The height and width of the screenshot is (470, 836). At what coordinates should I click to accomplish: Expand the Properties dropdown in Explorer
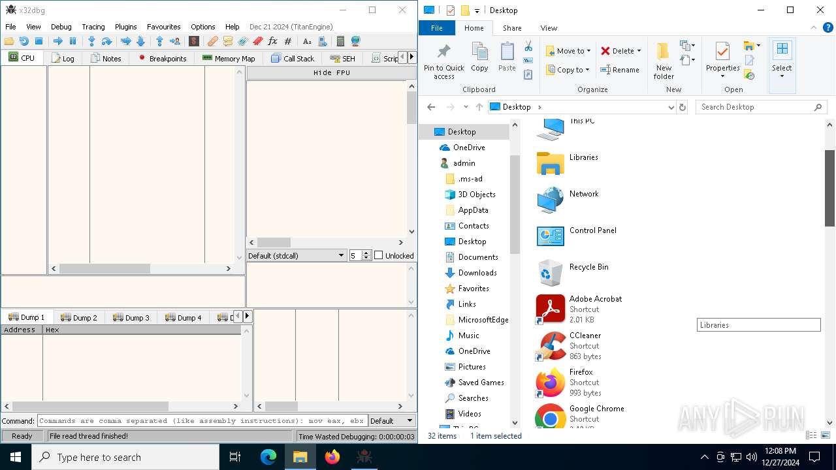[x=723, y=76]
